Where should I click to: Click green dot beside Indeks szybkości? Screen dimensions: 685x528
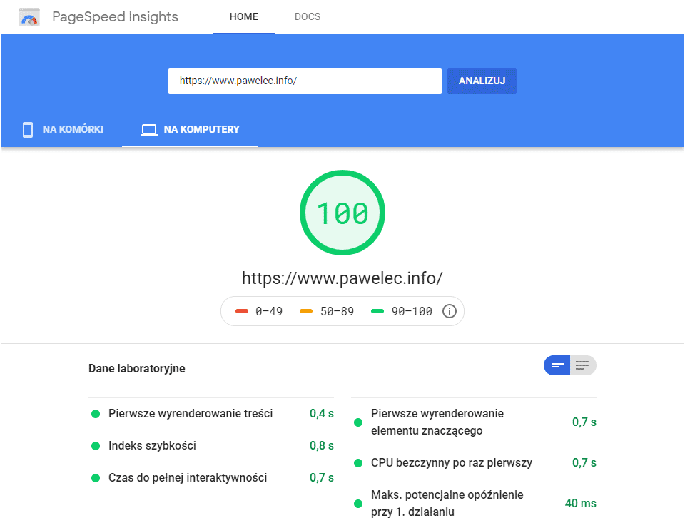pyautogui.click(x=96, y=446)
